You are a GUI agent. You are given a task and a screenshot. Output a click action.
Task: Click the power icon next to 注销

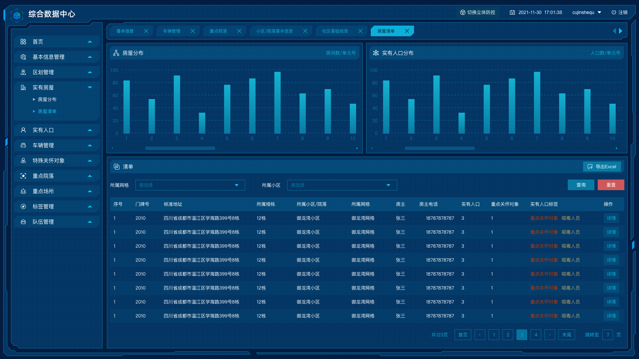click(614, 12)
